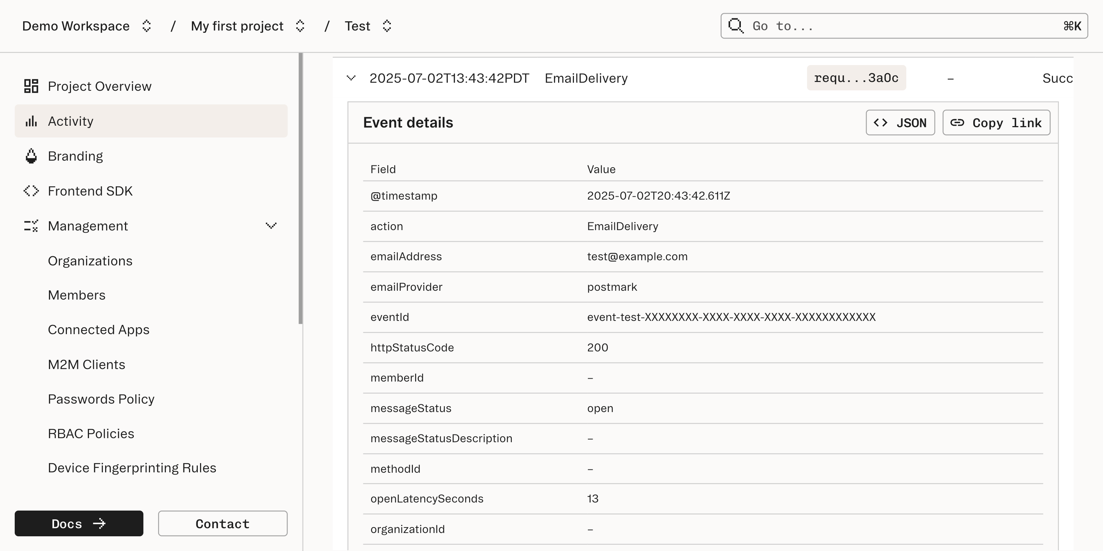Click the Copy link chain icon

(958, 123)
